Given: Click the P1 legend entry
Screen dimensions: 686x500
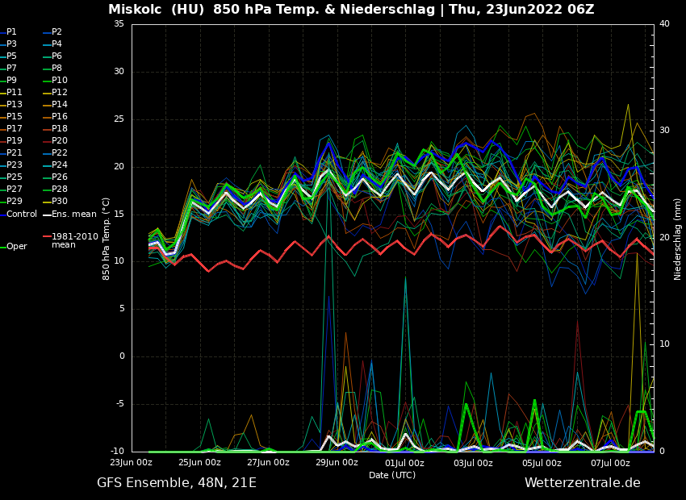Looking at the screenshot, I should [11, 32].
